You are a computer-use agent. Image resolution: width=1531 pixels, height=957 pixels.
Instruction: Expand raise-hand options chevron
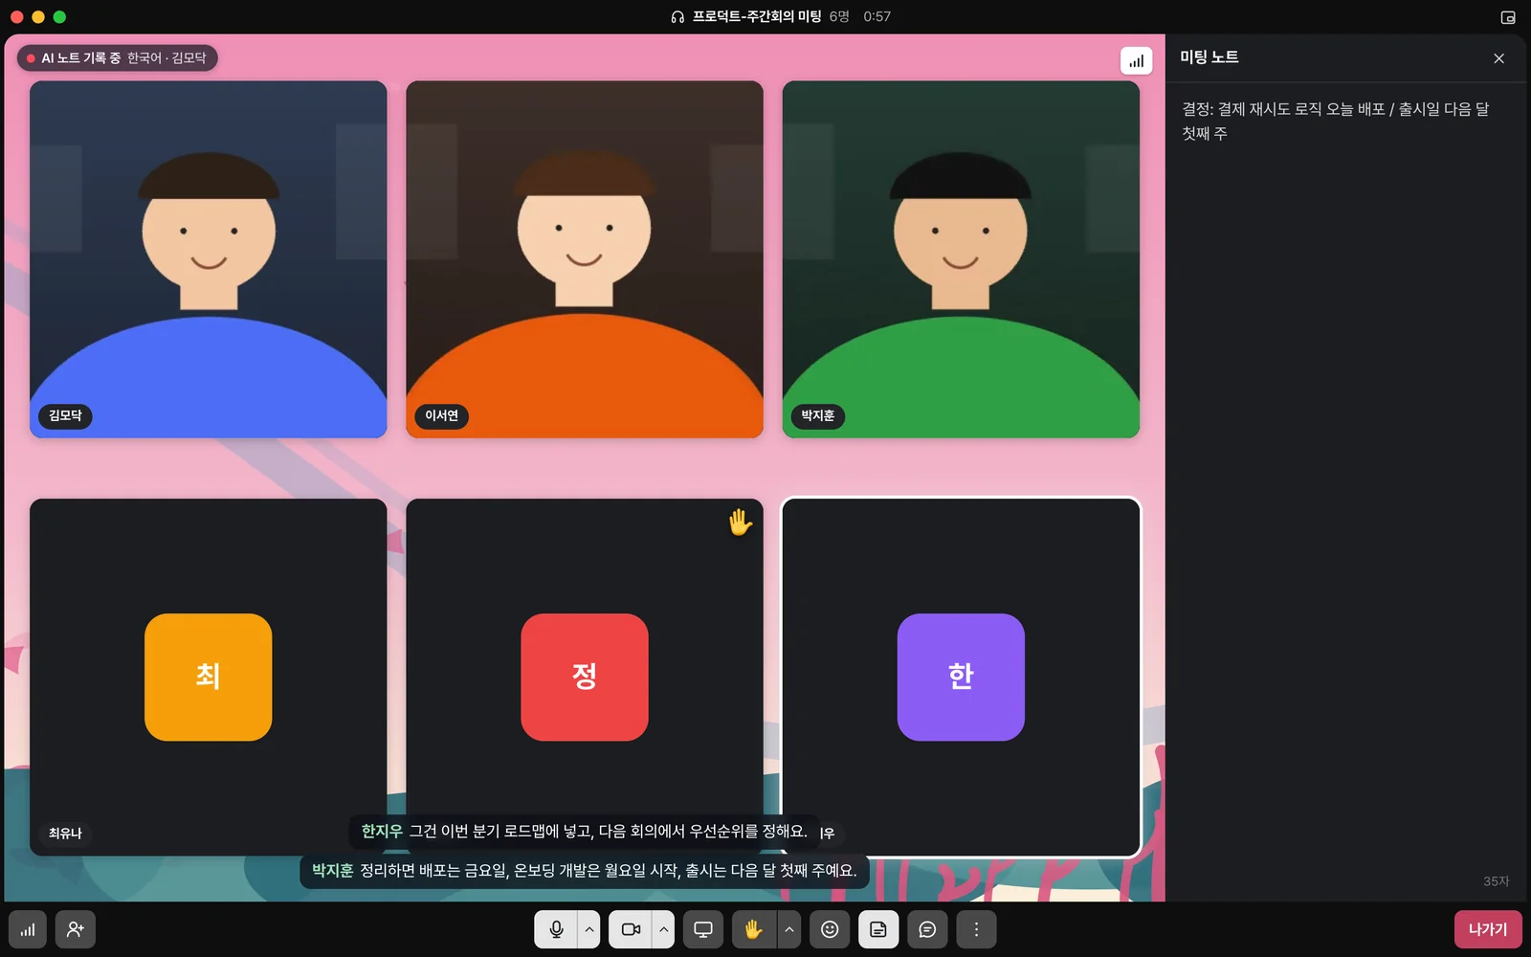pos(789,929)
